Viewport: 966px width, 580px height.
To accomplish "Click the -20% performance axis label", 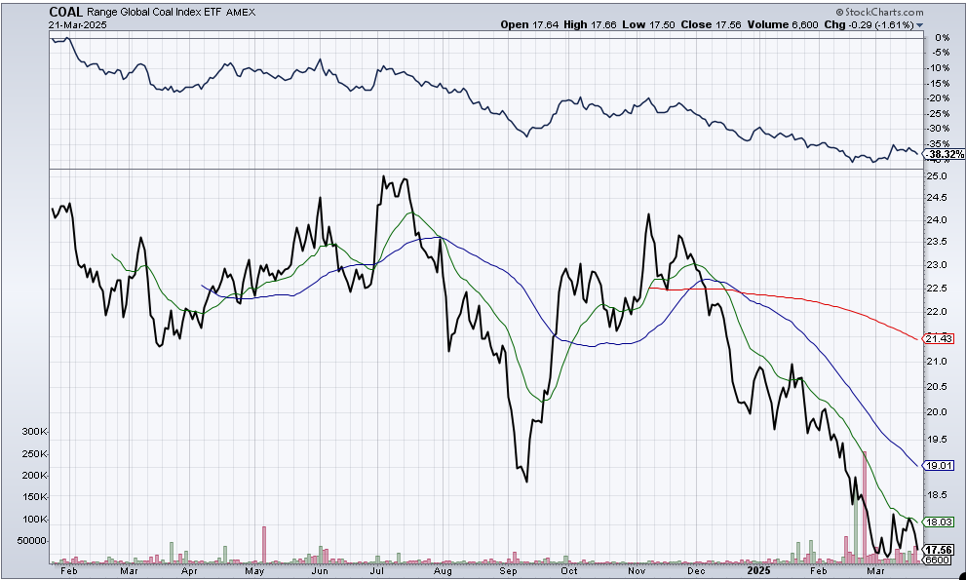I will (940, 98).
